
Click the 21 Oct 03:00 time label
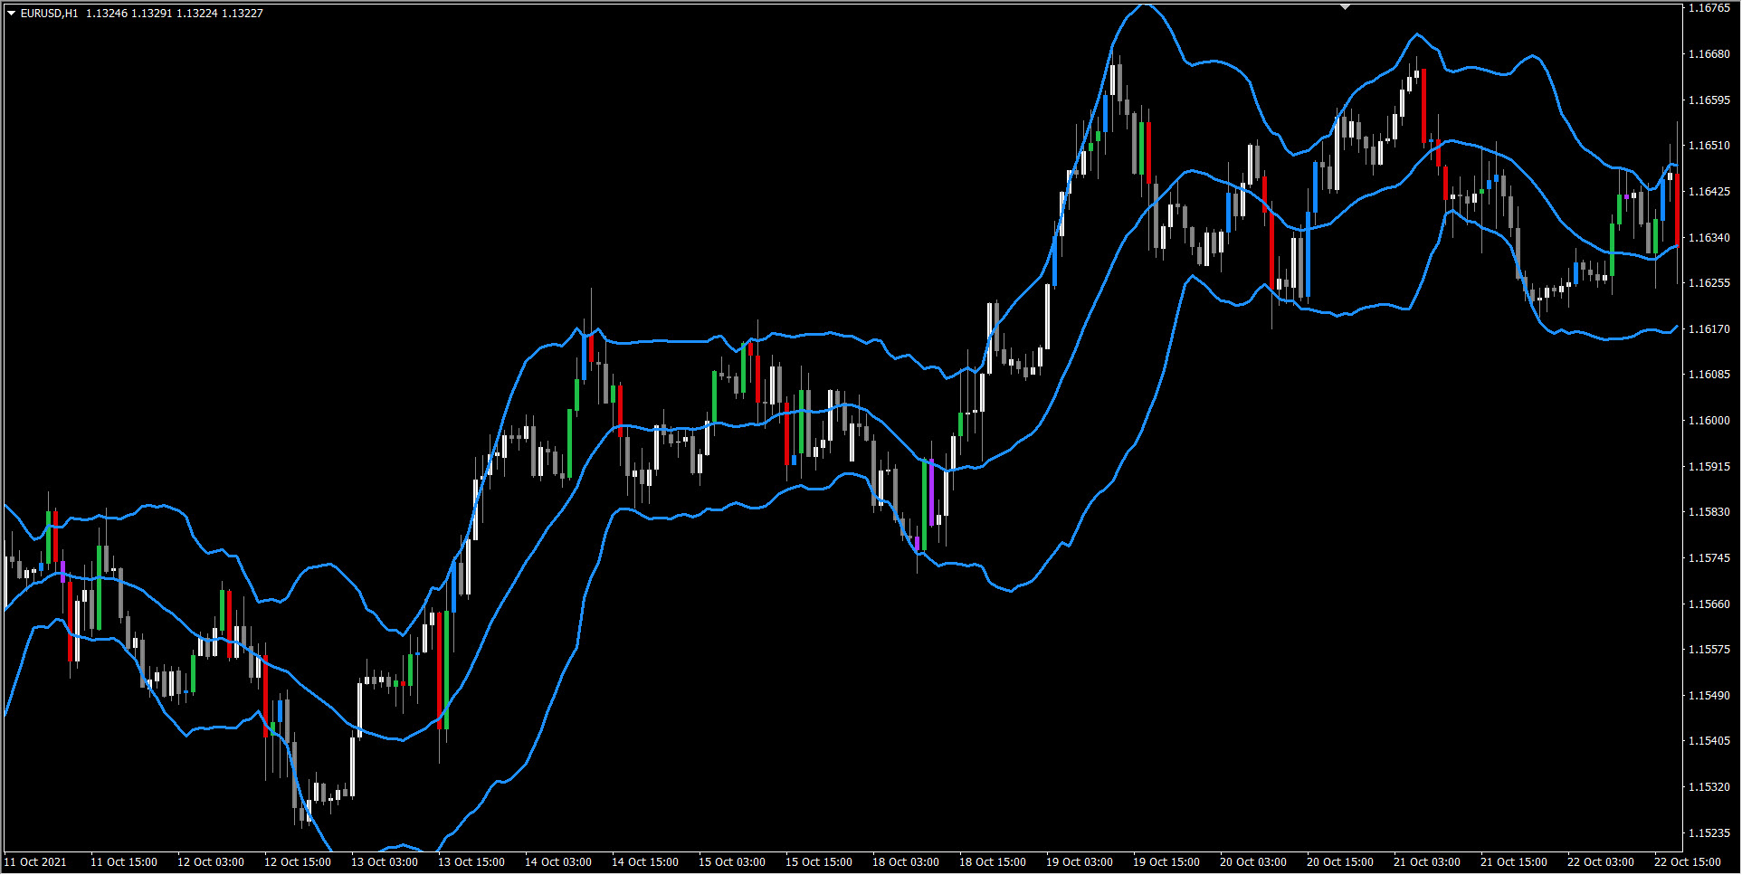tap(1427, 862)
